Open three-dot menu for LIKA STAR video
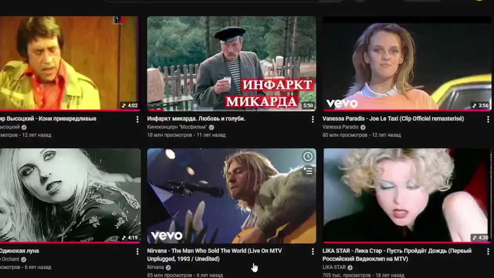494x278 pixels. (488, 252)
